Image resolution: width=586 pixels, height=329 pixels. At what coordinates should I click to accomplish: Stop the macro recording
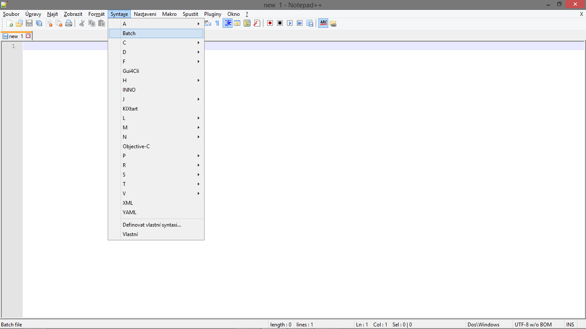point(279,23)
